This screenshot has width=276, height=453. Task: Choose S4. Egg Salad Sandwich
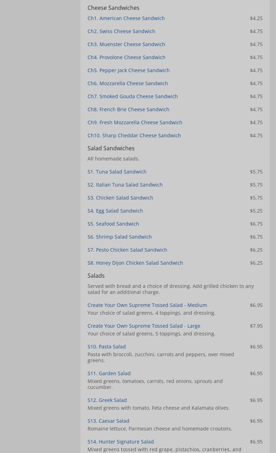(115, 211)
